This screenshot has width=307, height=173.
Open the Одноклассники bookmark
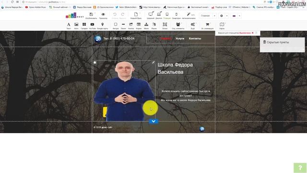pyautogui.click(x=104, y=7)
